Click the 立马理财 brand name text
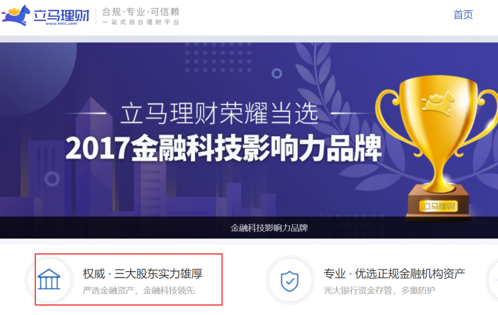498x315 pixels. (62, 15)
